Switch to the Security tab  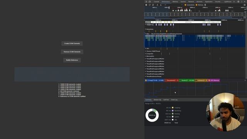pos(218,2)
